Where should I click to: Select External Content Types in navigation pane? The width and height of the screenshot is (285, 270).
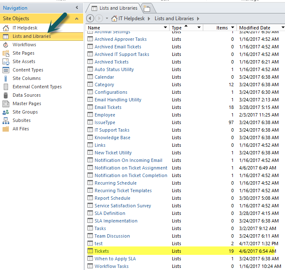point(37,87)
